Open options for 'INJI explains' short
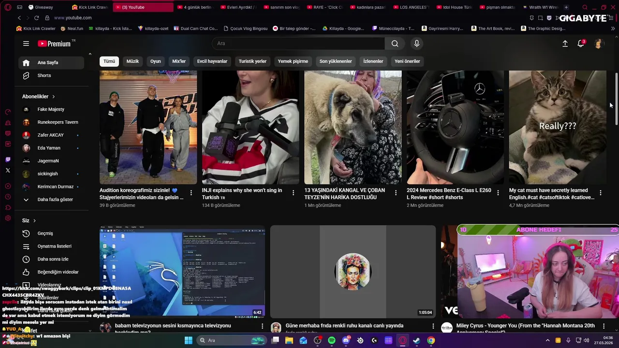Screen dimensions: 619x348 point(293,193)
